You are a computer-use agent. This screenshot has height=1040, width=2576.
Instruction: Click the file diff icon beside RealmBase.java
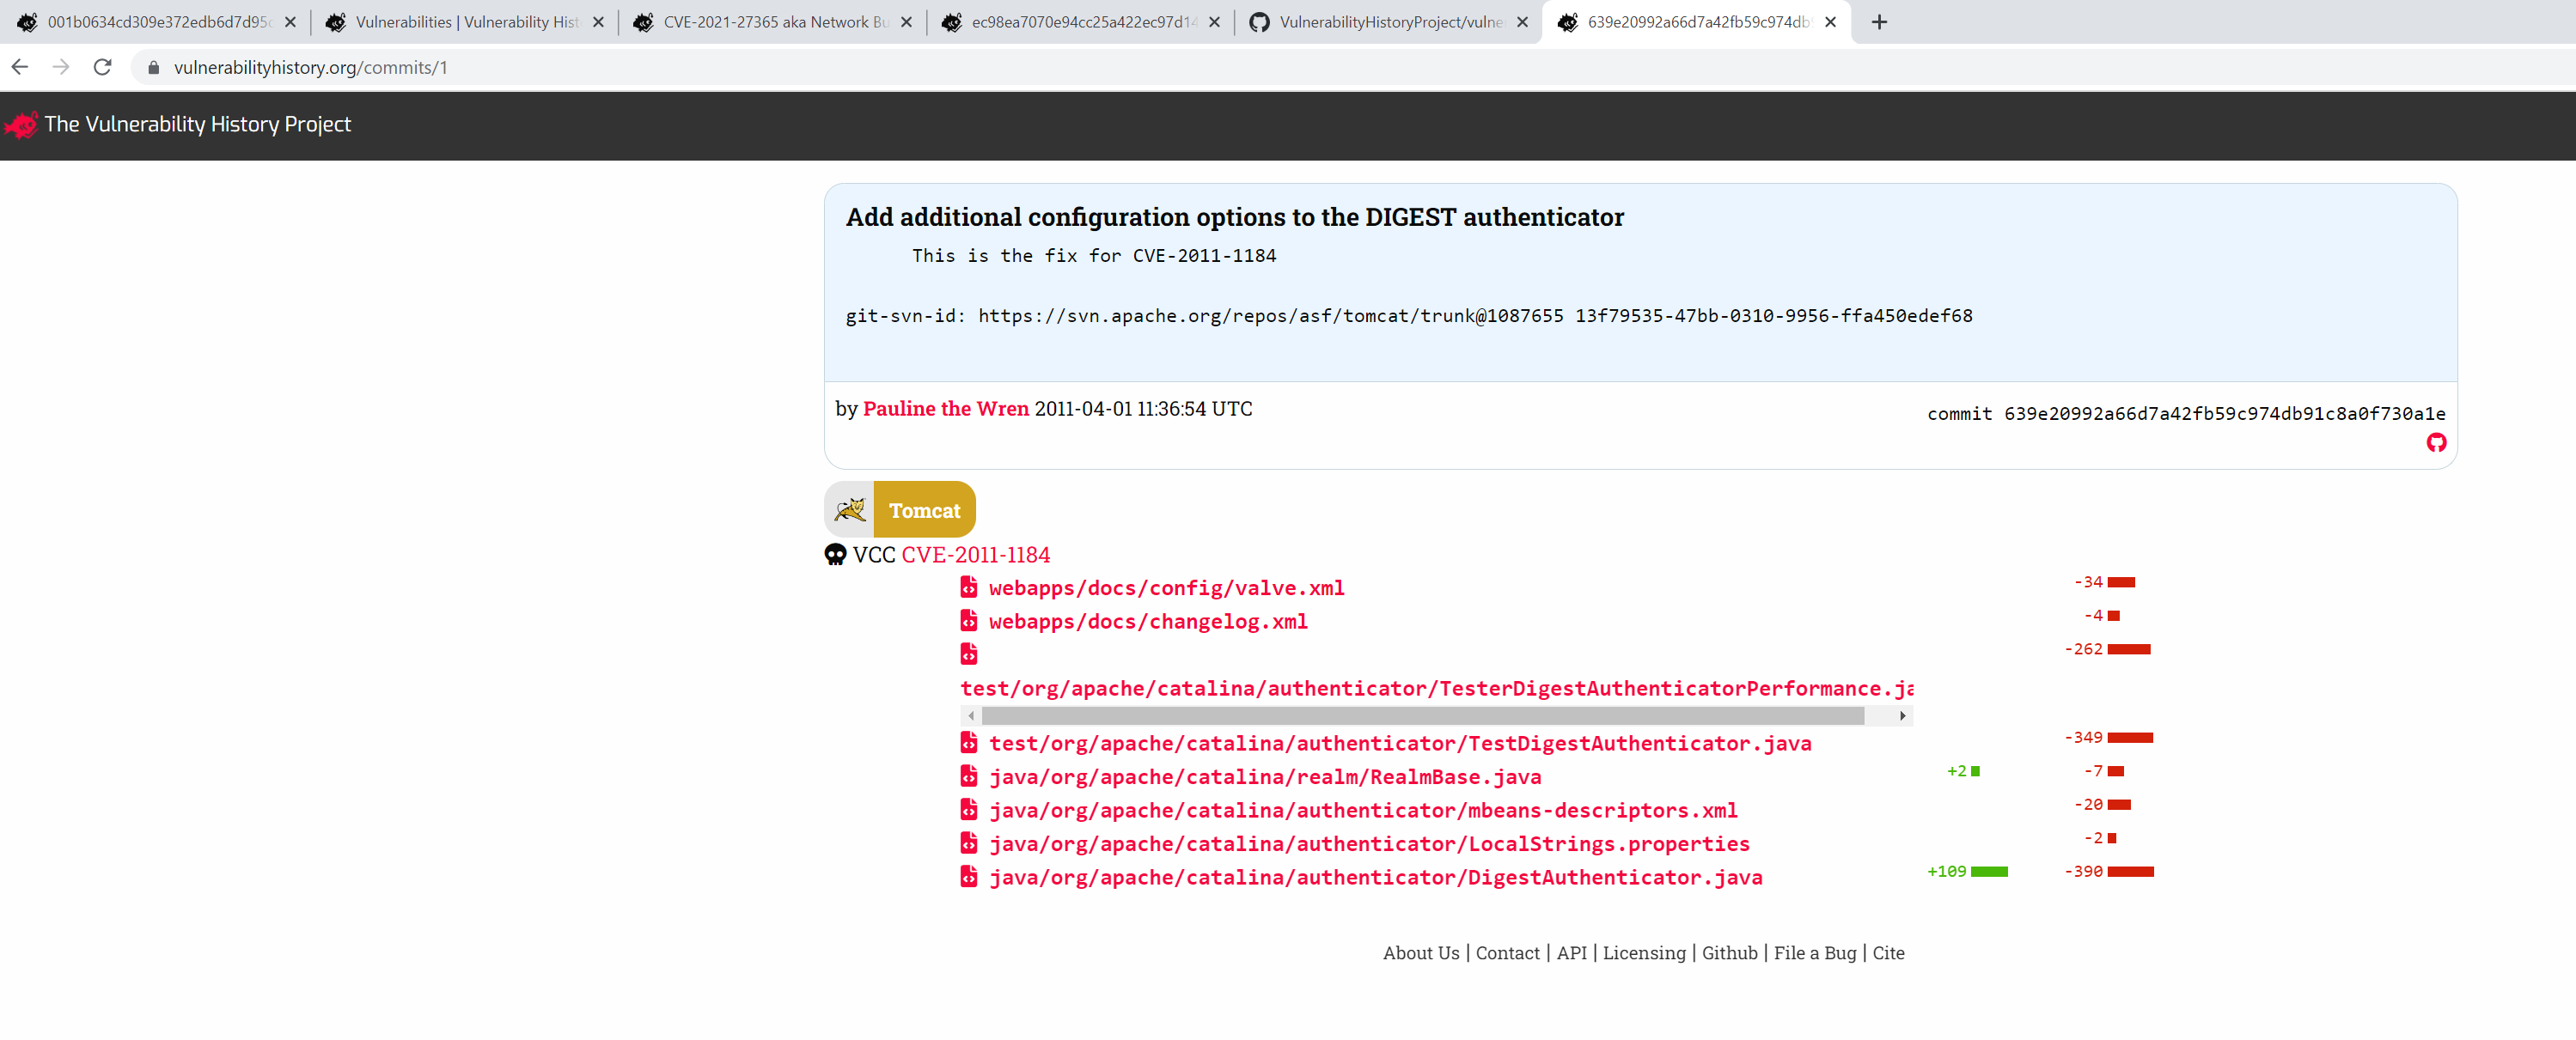968,776
